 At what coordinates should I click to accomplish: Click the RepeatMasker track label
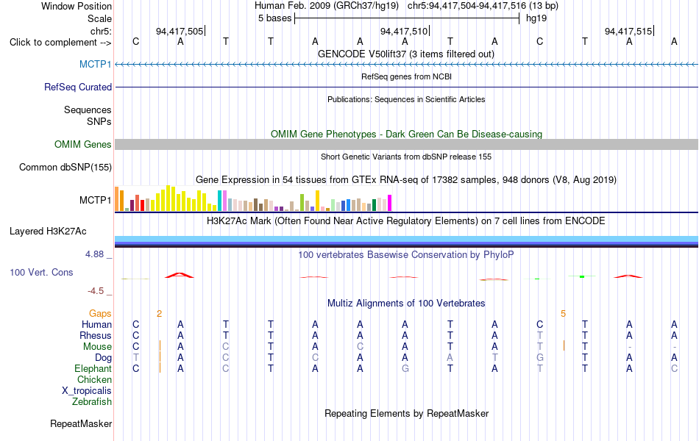coord(81,423)
